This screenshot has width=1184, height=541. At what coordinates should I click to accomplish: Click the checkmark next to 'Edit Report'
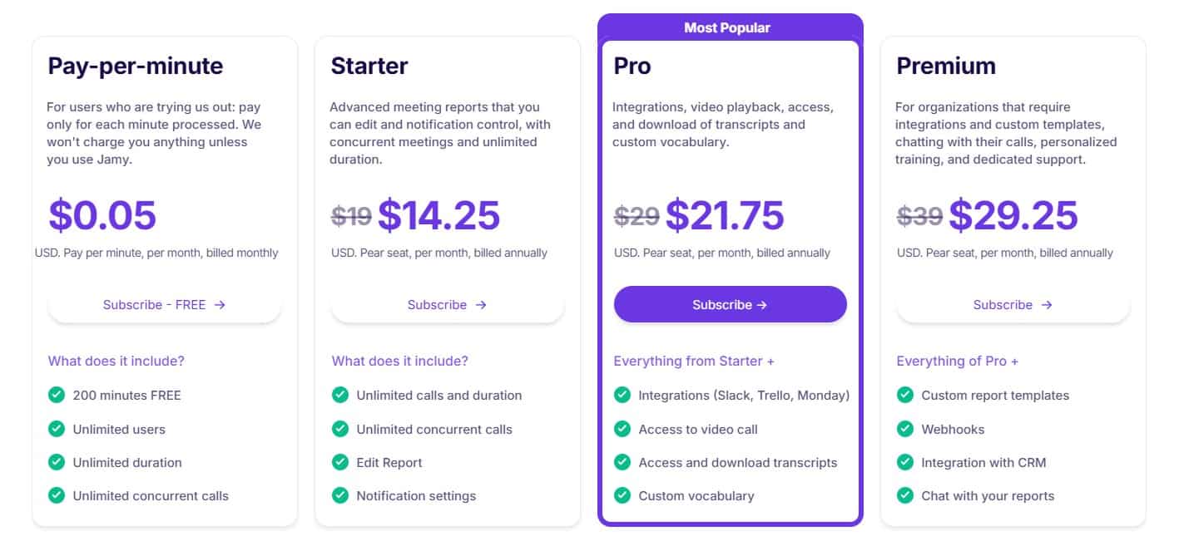tap(339, 463)
